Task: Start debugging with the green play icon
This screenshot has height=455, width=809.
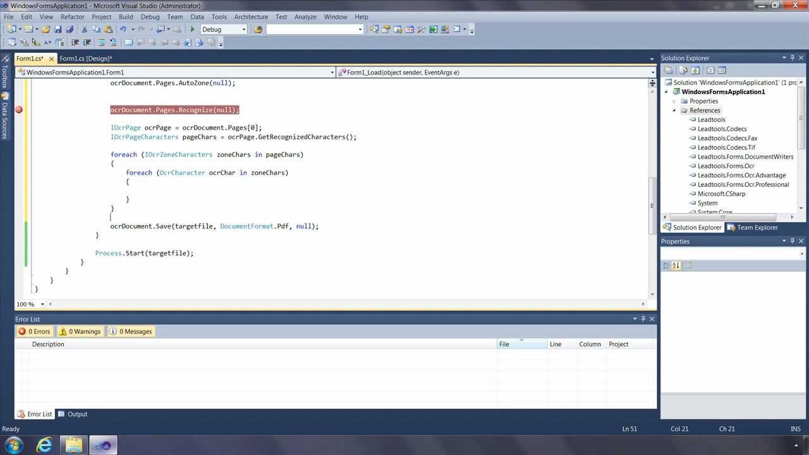Action: tap(193, 29)
